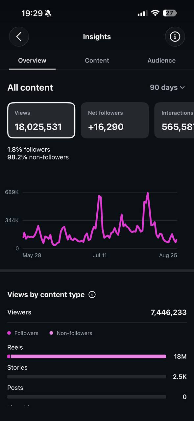Tap the silent mode bell icon

(x=48, y=13)
